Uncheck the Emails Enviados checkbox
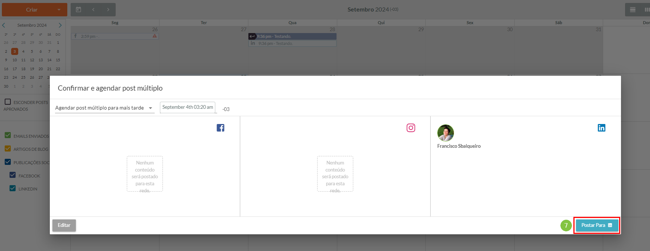This screenshot has height=251, width=650. pos(7,136)
